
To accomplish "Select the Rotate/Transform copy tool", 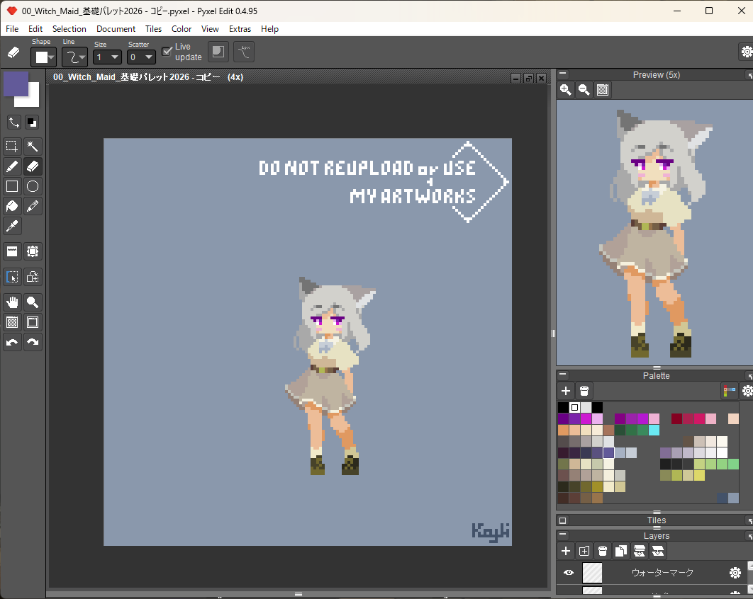I will coord(33,277).
